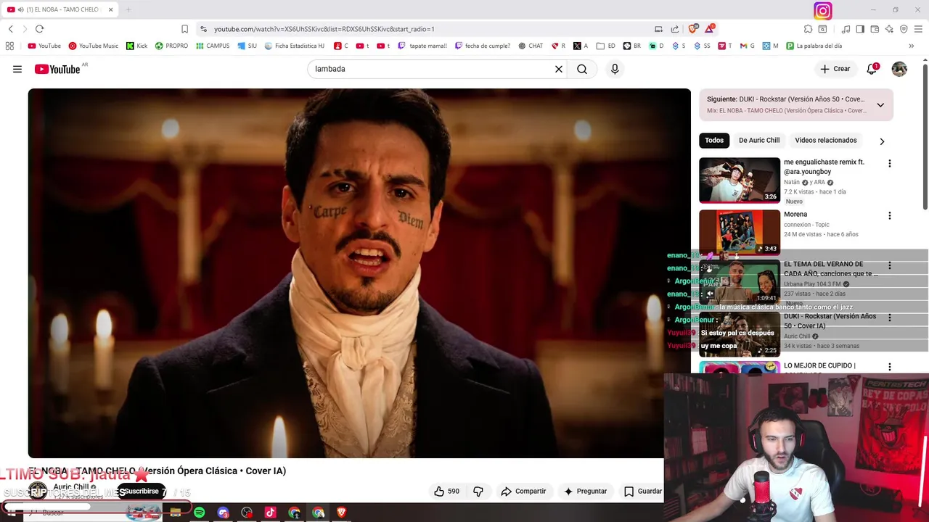Open the CHAT bookmark
The image size is (929, 522).
(x=531, y=46)
